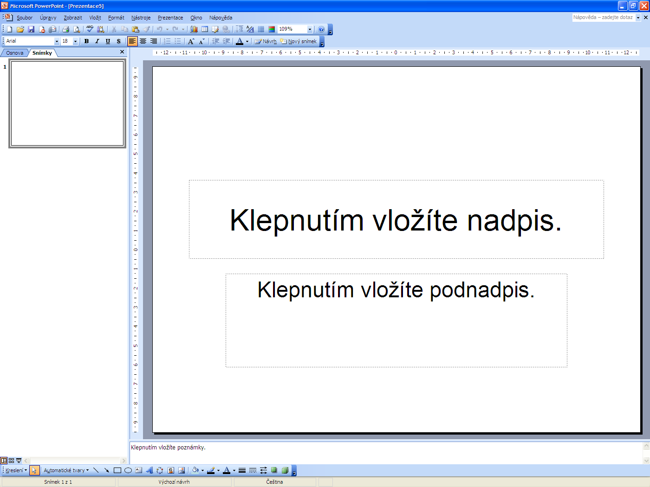Open the Soubor menu
The image size is (650, 487).
coord(25,18)
